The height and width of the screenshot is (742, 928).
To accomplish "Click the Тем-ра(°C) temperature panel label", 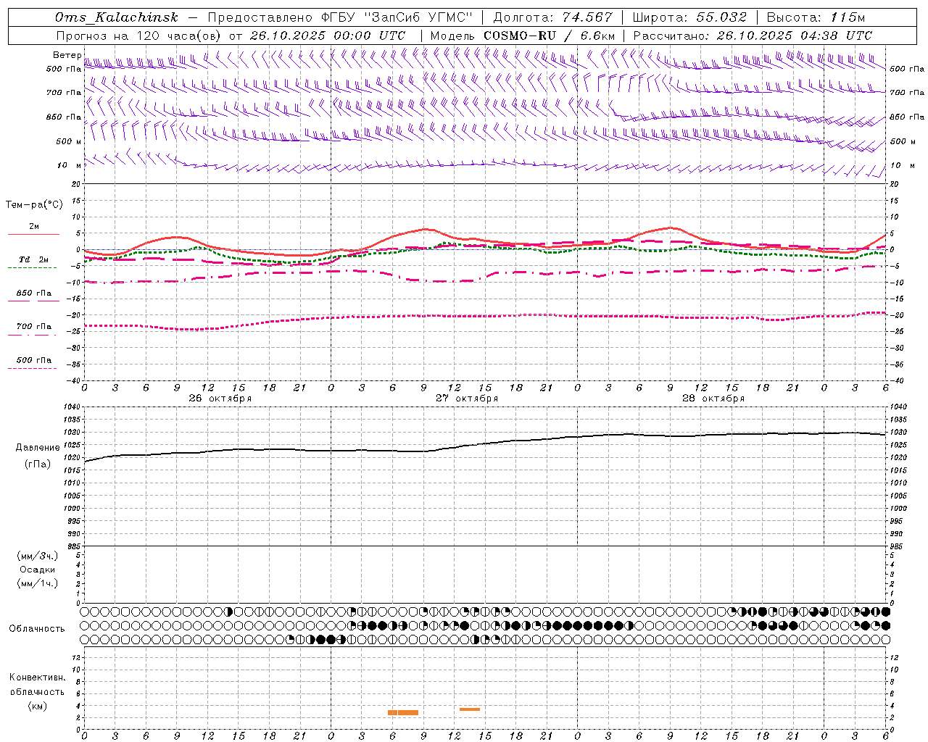I will click(34, 205).
